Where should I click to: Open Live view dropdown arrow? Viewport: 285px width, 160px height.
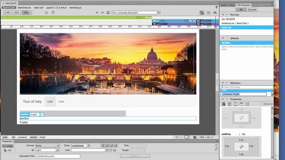pyautogui.click(x=31, y=12)
